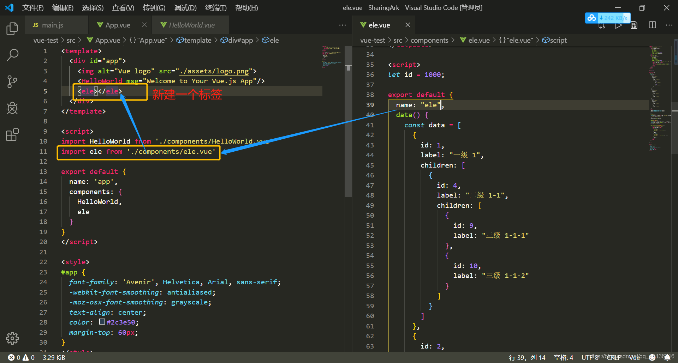This screenshot has height=363, width=678.
Task: Click {}"App.vue" breadcrumb segment
Action: 148,40
